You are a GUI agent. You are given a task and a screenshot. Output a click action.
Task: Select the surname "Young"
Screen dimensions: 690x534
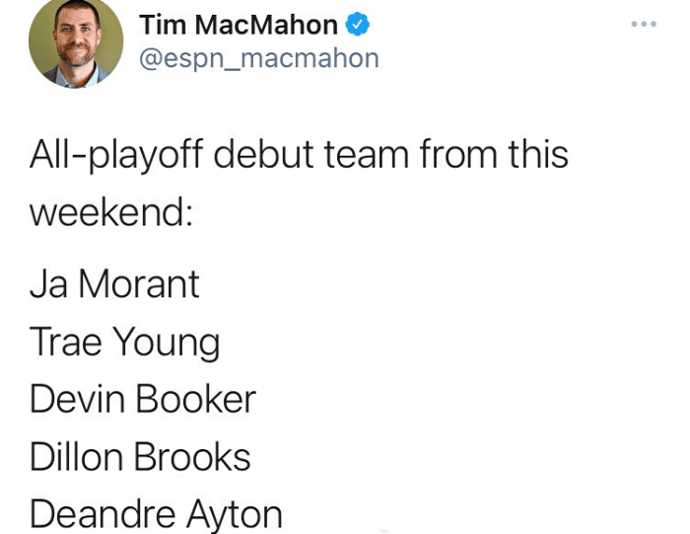(x=166, y=343)
